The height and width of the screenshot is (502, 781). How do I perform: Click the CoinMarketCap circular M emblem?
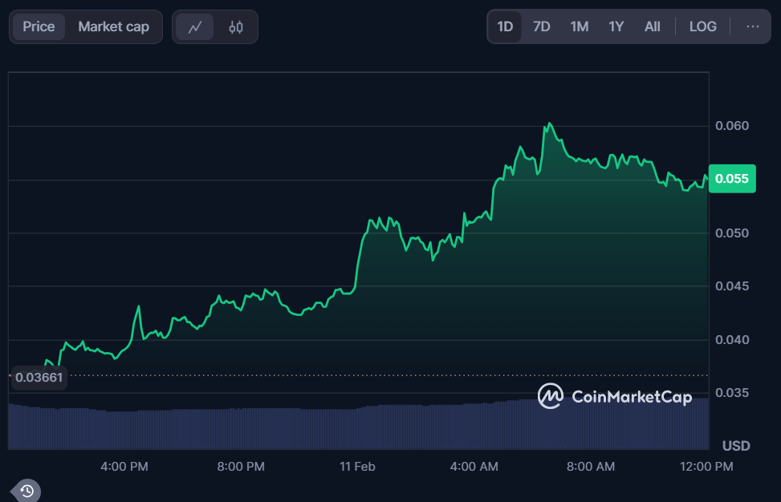tap(551, 396)
